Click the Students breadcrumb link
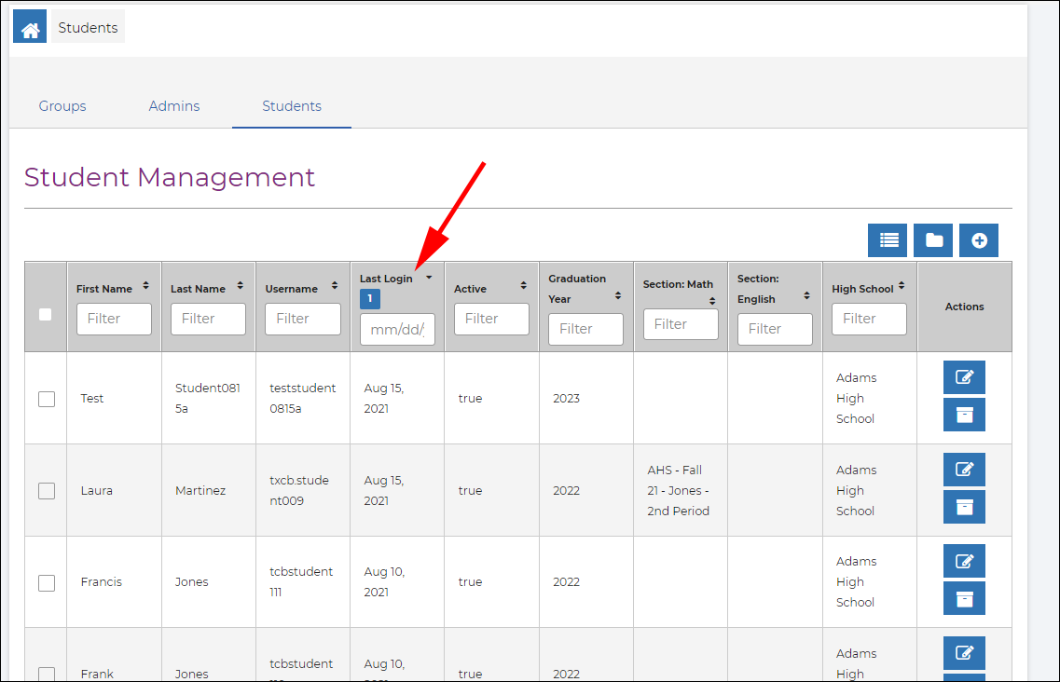Image resolution: width=1060 pixels, height=682 pixels. [88, 28]
